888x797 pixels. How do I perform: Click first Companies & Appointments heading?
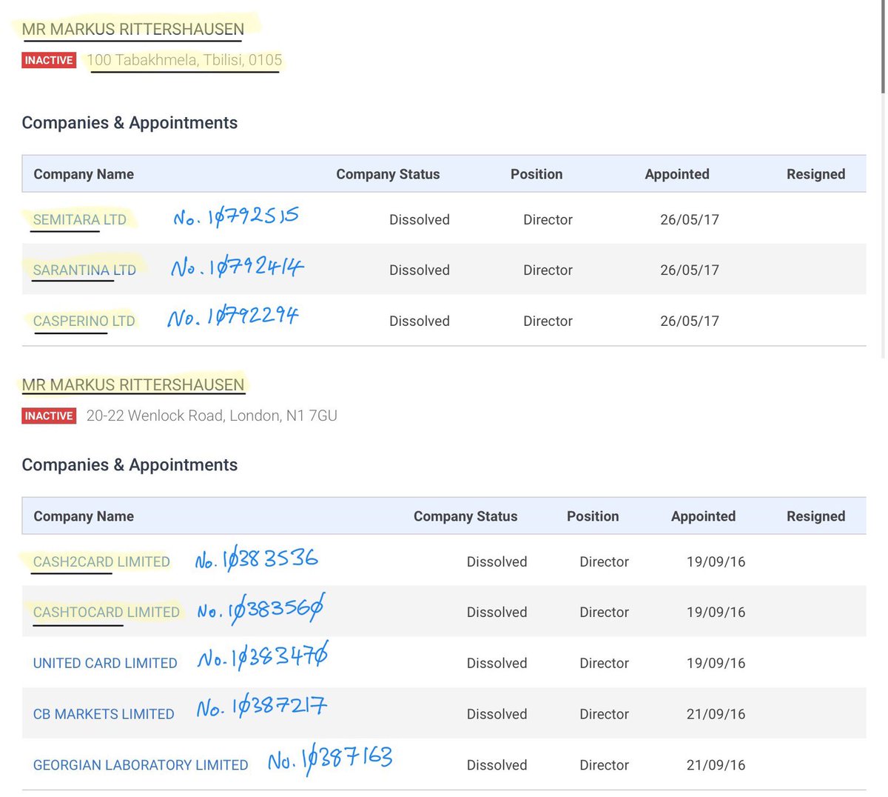pyautogui.click(x=129, y=123)
